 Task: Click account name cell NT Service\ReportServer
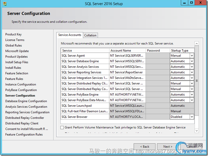pos(127,72)
